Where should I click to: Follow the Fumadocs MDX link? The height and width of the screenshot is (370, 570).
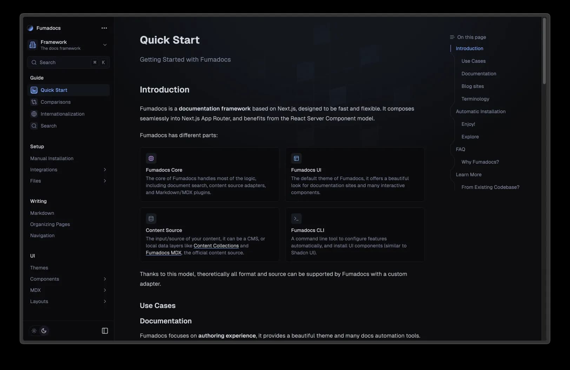pos(164,253)
